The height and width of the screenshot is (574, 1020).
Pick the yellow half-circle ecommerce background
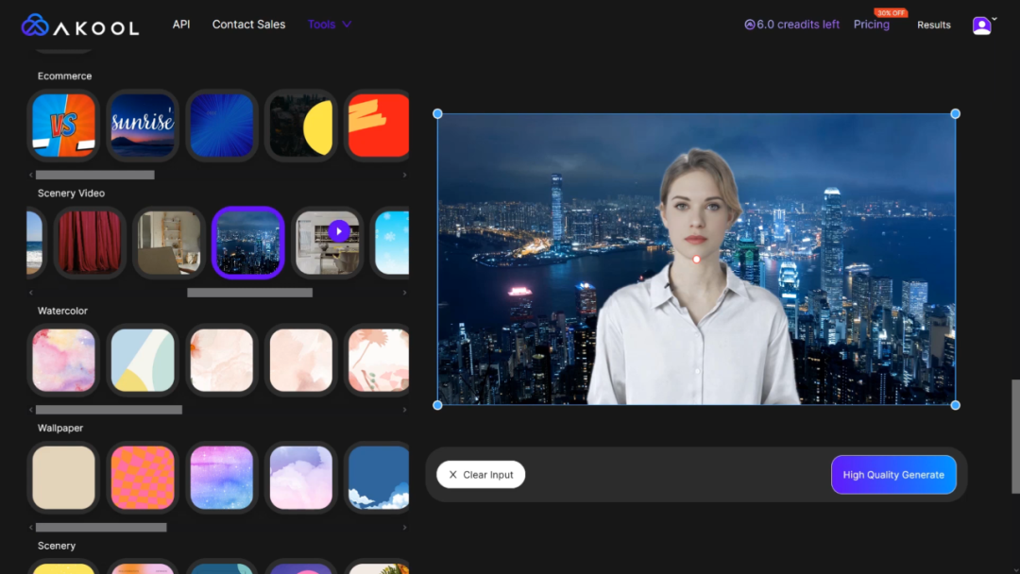(x=301, y=126)
